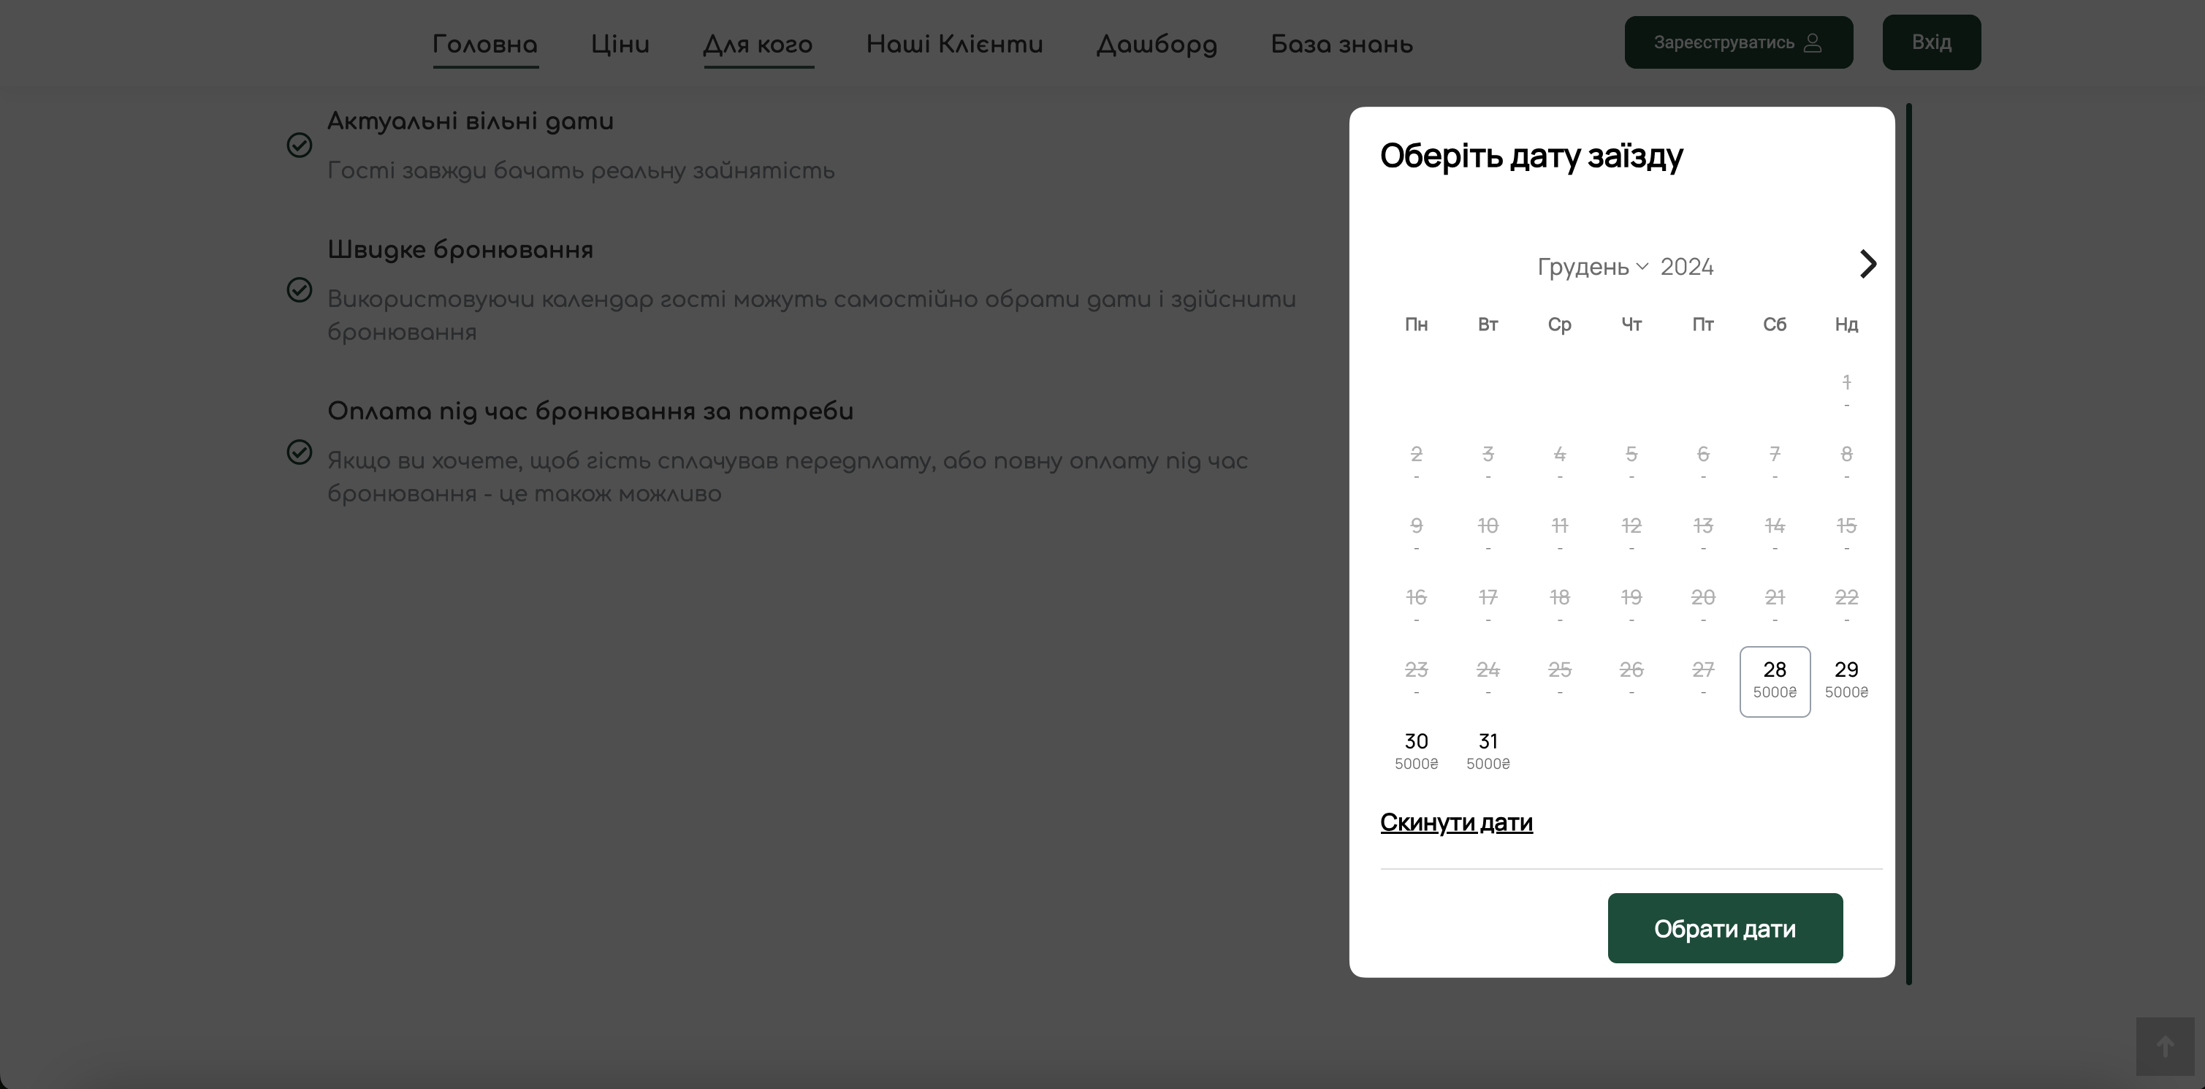The width and height of the screenshot is (2205, 1089).
Task: Select December 28 in the calendar
Action: [x=1775, y=681]
